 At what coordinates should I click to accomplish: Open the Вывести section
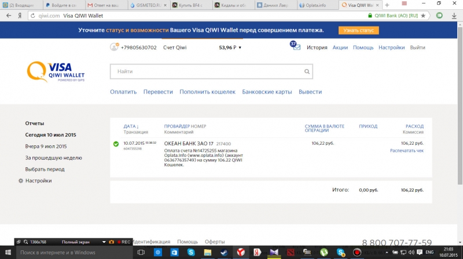310,92
